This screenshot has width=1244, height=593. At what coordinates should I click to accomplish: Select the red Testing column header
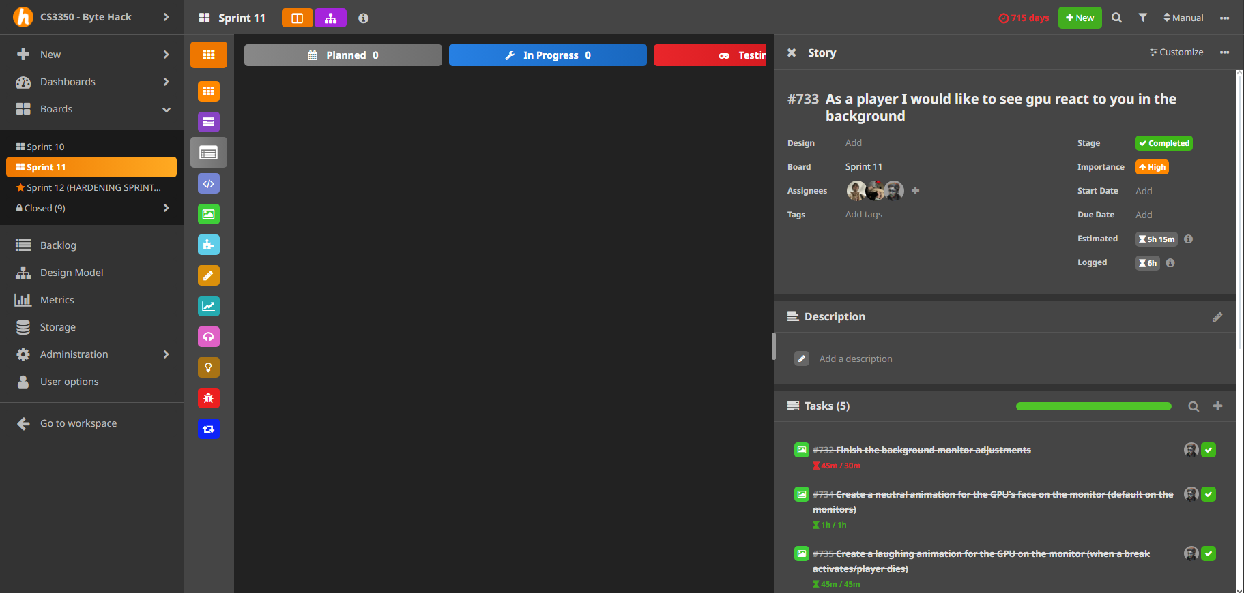[710, 55]
